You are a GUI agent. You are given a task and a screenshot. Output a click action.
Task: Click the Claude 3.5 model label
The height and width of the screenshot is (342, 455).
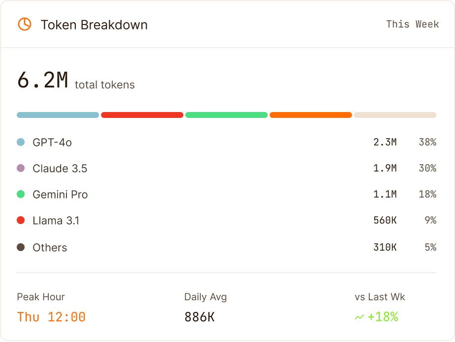pos(60,168)
